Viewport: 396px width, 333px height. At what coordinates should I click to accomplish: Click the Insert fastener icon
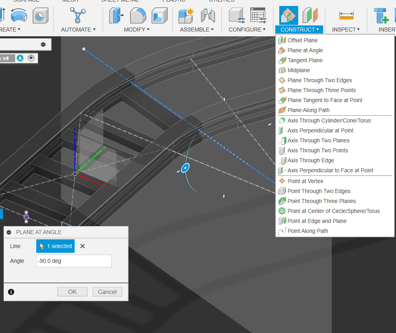tap(381, 16)
